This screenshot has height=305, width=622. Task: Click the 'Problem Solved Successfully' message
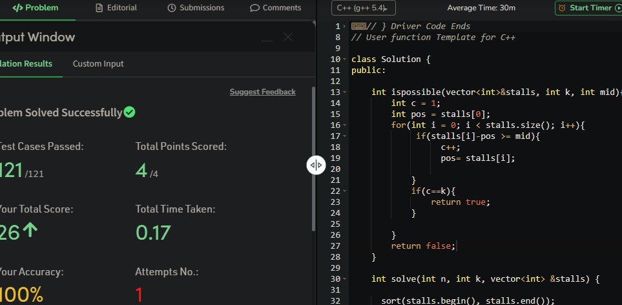tap(61, 112)
